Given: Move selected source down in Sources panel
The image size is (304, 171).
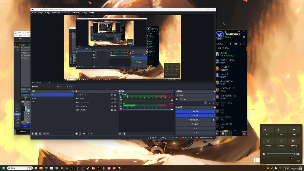Looking at the screenshot, I should point(92,134).
